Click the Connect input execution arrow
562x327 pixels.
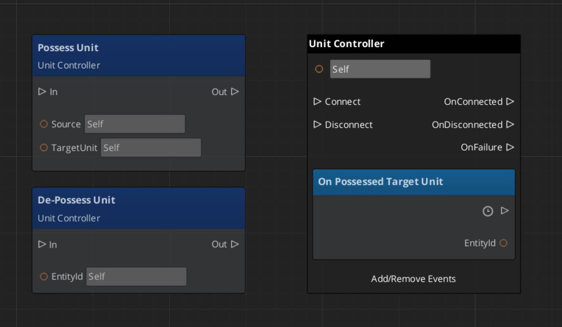[x=317, y=102]
